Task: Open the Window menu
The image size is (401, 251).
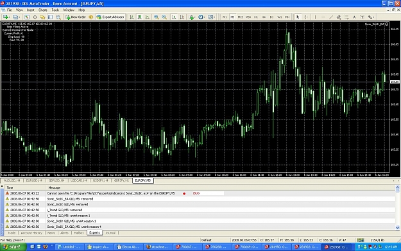Action: [69, 10]
